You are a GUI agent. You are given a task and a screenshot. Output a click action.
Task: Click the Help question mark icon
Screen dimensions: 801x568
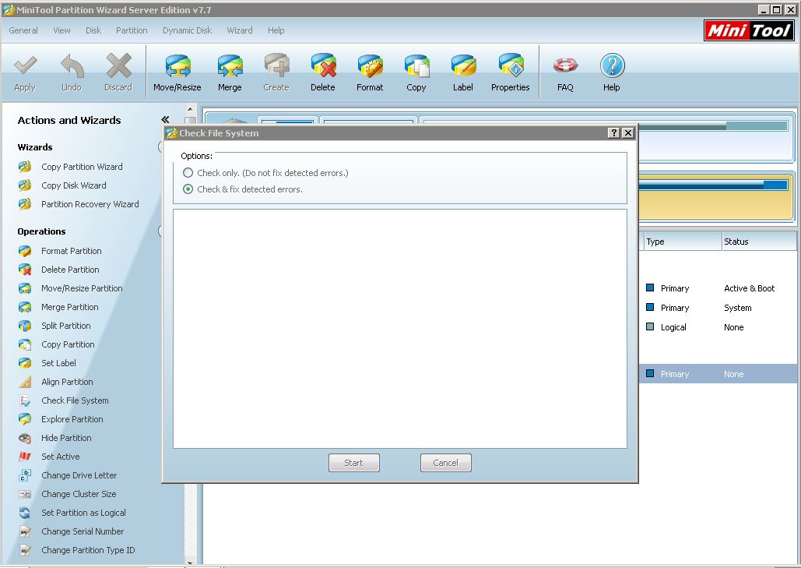[612, 65]
